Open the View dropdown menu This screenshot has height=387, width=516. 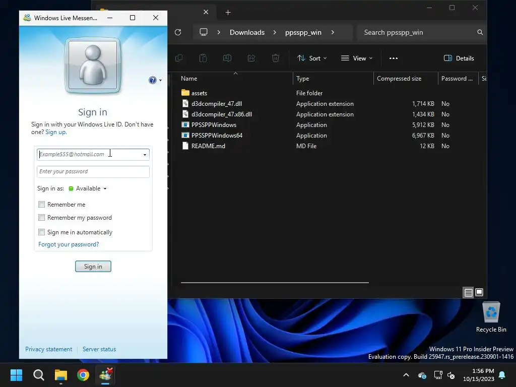[x=357, y=58]
